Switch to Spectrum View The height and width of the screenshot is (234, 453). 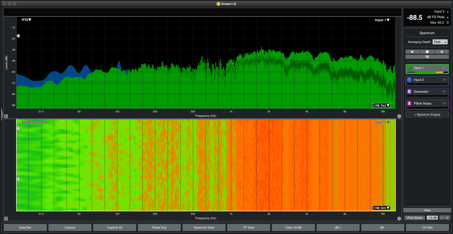[x=204, y=227]
